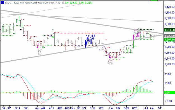Click the 5/6 date on time axis
This screenshot has width=175, height=110.
click(78, 108)
